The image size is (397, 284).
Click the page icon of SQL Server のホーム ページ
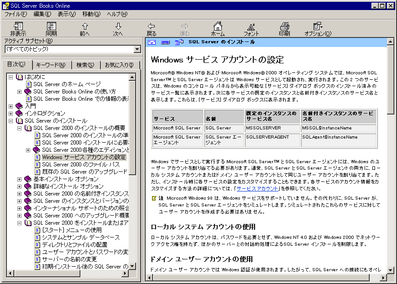[x=29, y=84]
